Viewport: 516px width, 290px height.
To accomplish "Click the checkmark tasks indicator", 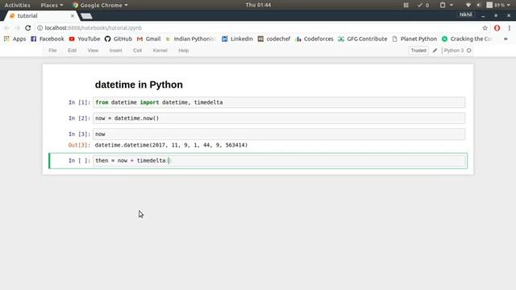I will pyautogui.click(x=423, y=5).
